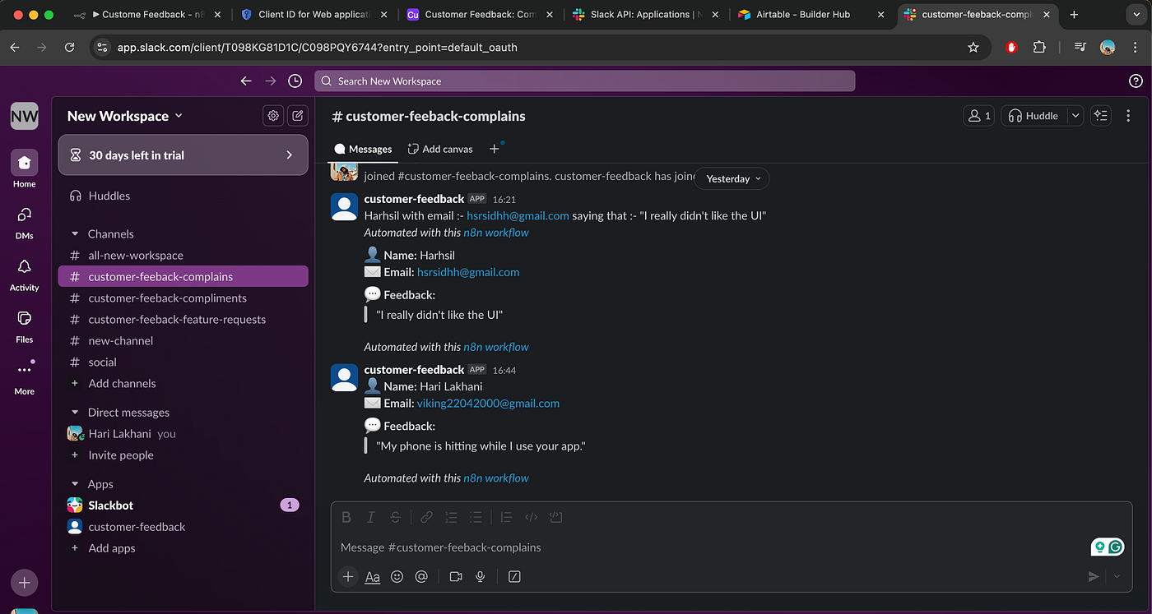
Task: Open the viking22042000@gmail.com email link
Action: [x=488, y=404]
